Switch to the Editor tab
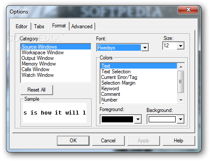Image resolution: width=210 pixels, height=161 pixels. click(22, 26)
